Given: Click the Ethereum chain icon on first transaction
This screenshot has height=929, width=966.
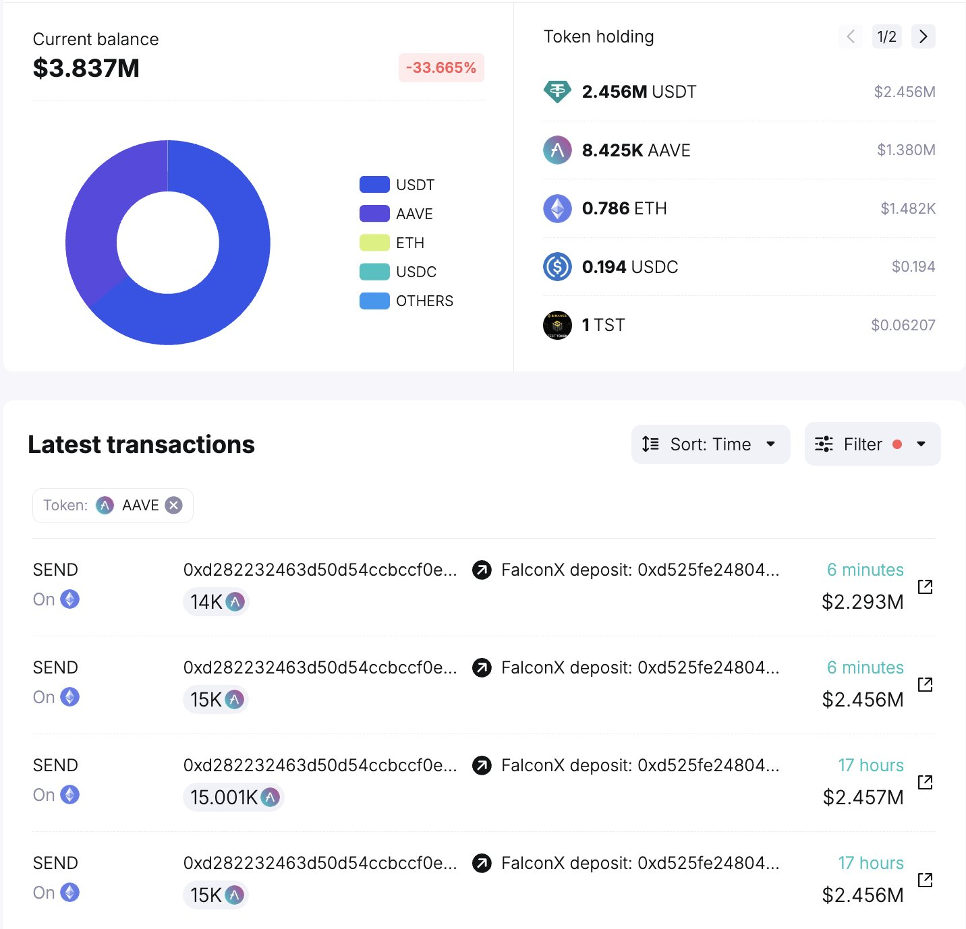Looking at the screenshot, I should 70,599.
